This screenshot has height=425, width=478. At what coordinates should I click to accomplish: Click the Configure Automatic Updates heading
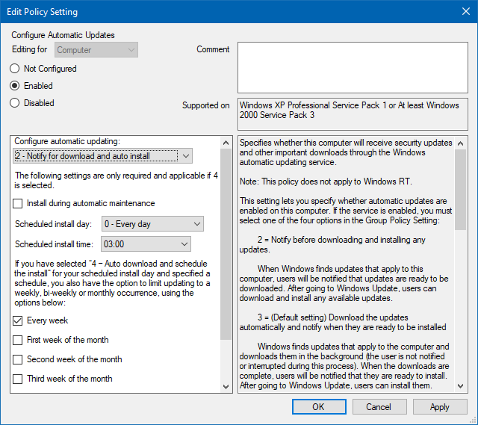(63, 35)
